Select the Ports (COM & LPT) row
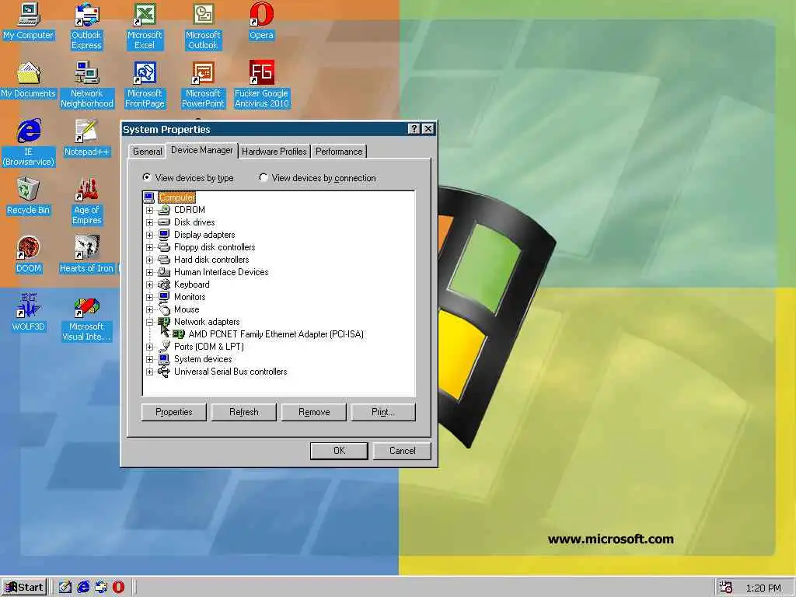This screenshot has height=597, width=796. (x=208, y=347)
